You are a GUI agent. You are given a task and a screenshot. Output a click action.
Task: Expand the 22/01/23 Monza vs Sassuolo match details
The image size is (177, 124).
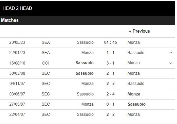(171, 53)
